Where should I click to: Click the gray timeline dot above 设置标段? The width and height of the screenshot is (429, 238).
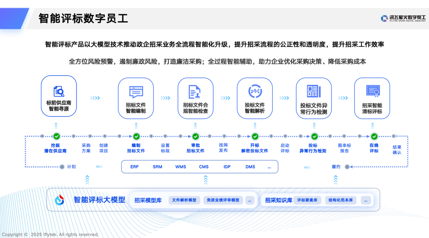pos(165,136)
